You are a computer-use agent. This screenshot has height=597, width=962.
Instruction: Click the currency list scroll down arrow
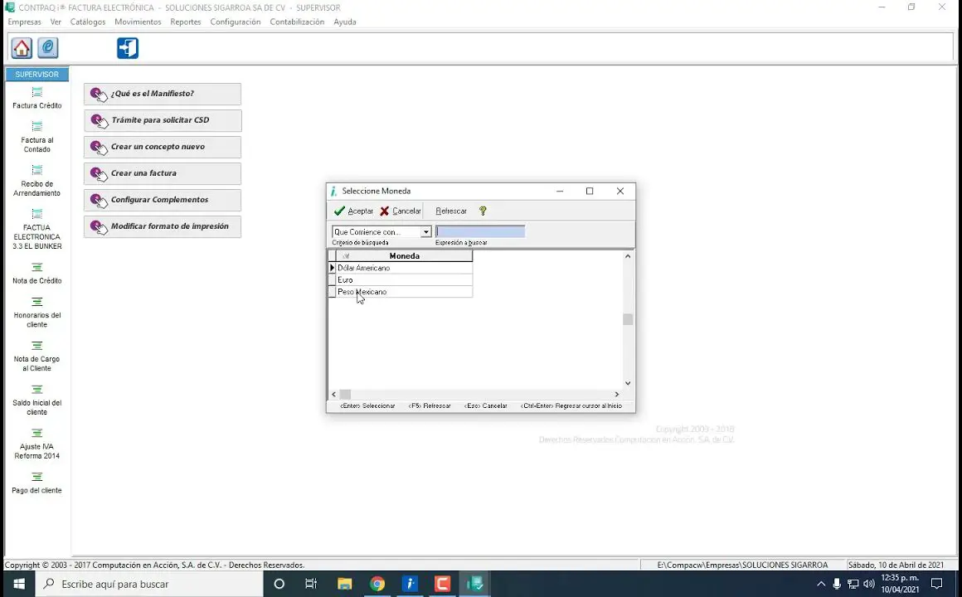[628, 383]
